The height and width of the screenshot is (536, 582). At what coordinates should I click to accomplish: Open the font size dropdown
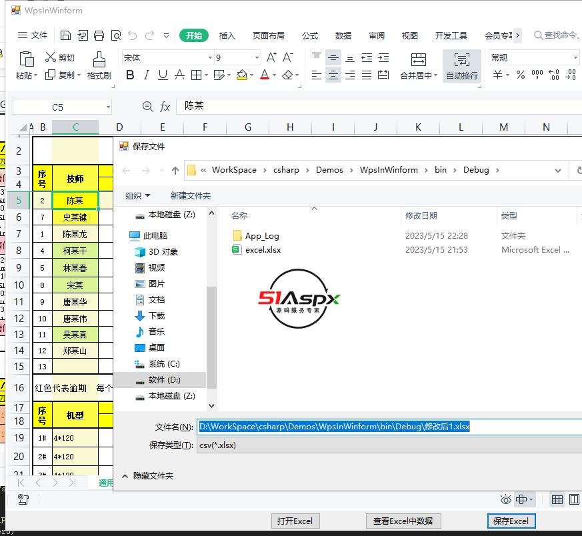click(x=257, y=57)
